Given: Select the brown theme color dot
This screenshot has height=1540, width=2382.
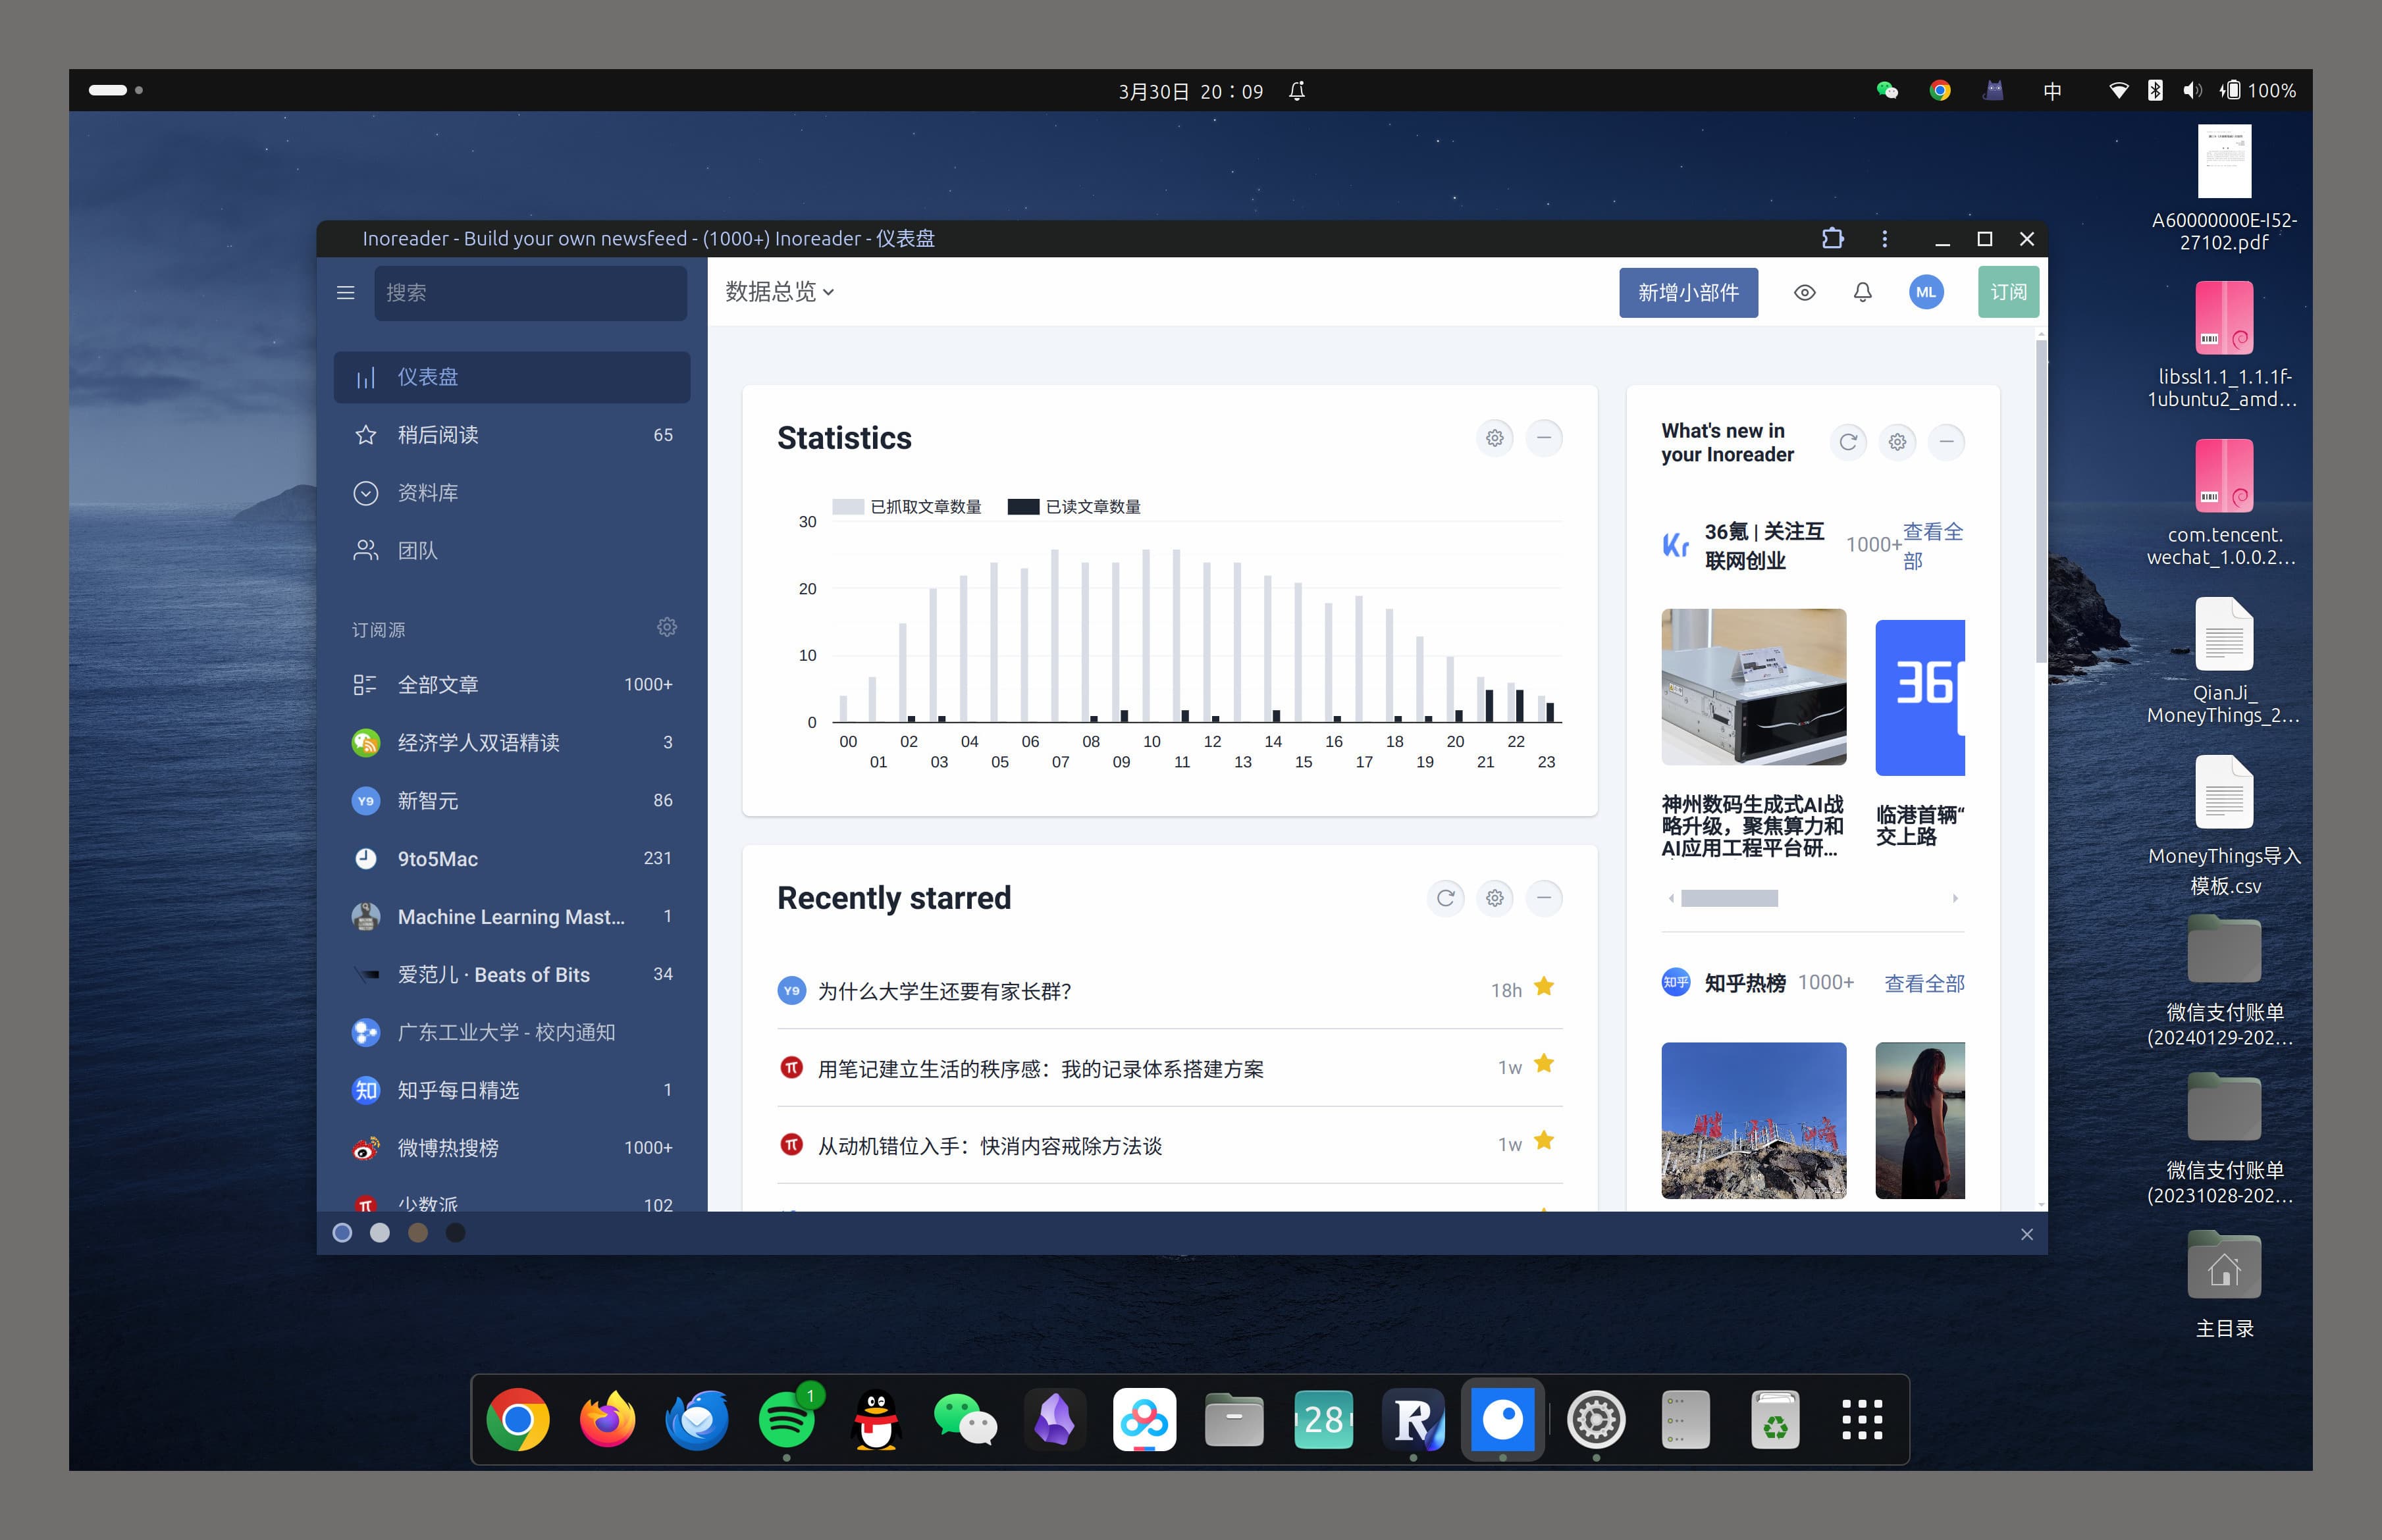Looking at the screenshot, I should tap(418, 1233).
